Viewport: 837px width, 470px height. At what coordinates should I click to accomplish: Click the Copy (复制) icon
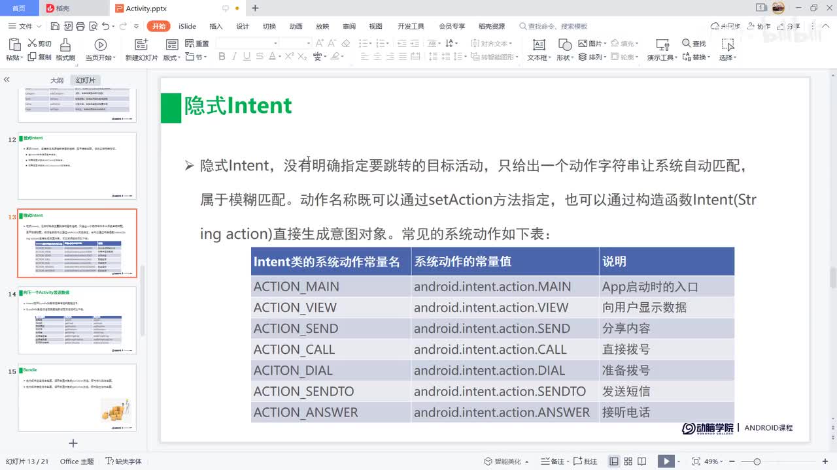click(31, 57)
